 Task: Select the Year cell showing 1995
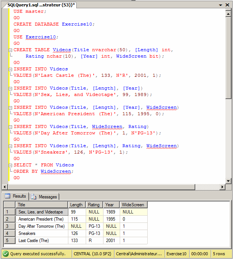(111, 219)
